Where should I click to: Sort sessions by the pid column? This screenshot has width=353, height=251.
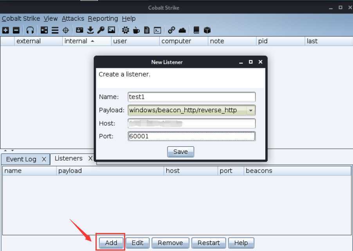pyautogui.click(x=281, y=41)
